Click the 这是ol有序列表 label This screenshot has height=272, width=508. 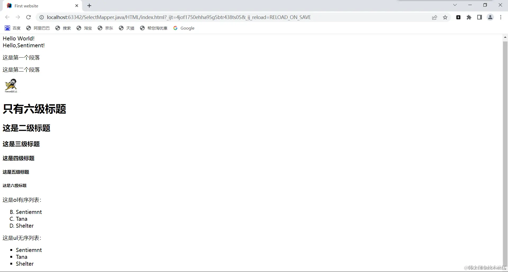22,200
